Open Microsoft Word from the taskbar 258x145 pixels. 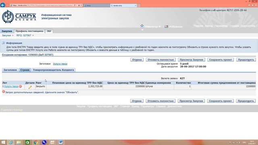tap(60, 142)
